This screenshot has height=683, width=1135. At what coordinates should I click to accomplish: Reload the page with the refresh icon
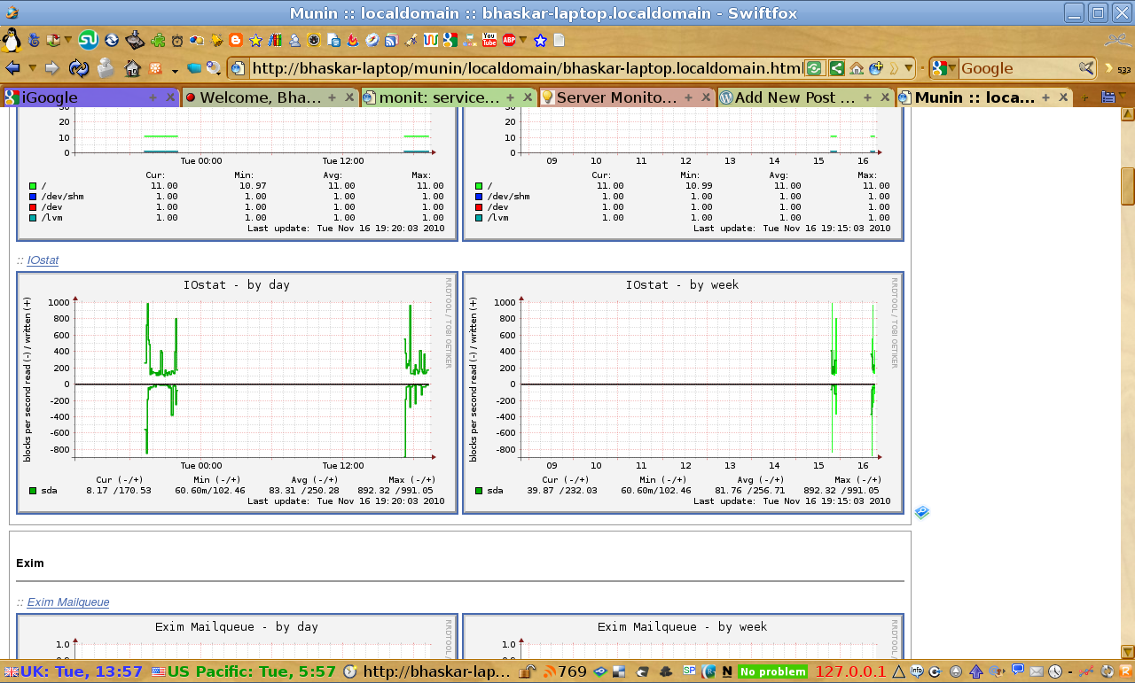pyautogui.click(x=79, y=68)
